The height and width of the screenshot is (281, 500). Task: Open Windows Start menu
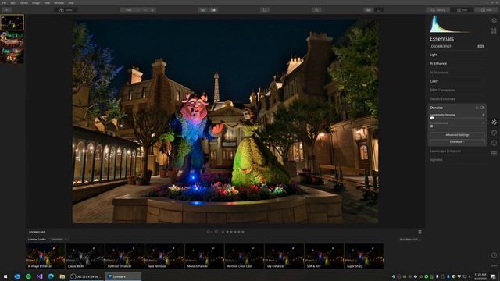coord(5,276)
